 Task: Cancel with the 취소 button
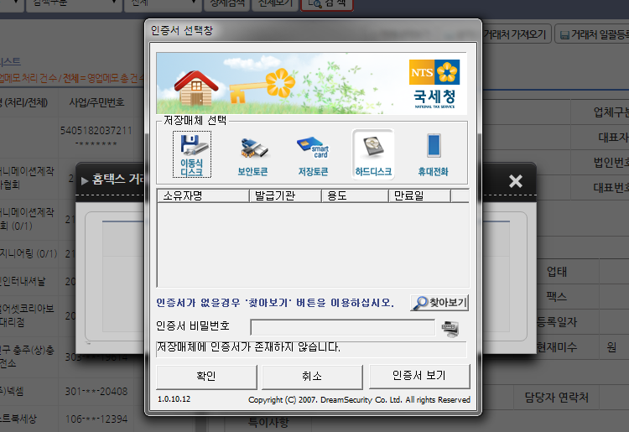312,377
